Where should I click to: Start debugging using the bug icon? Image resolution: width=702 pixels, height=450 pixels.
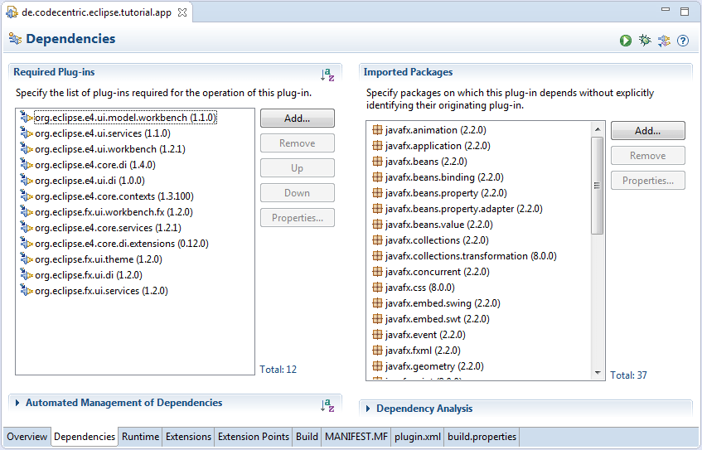[645, 41]
